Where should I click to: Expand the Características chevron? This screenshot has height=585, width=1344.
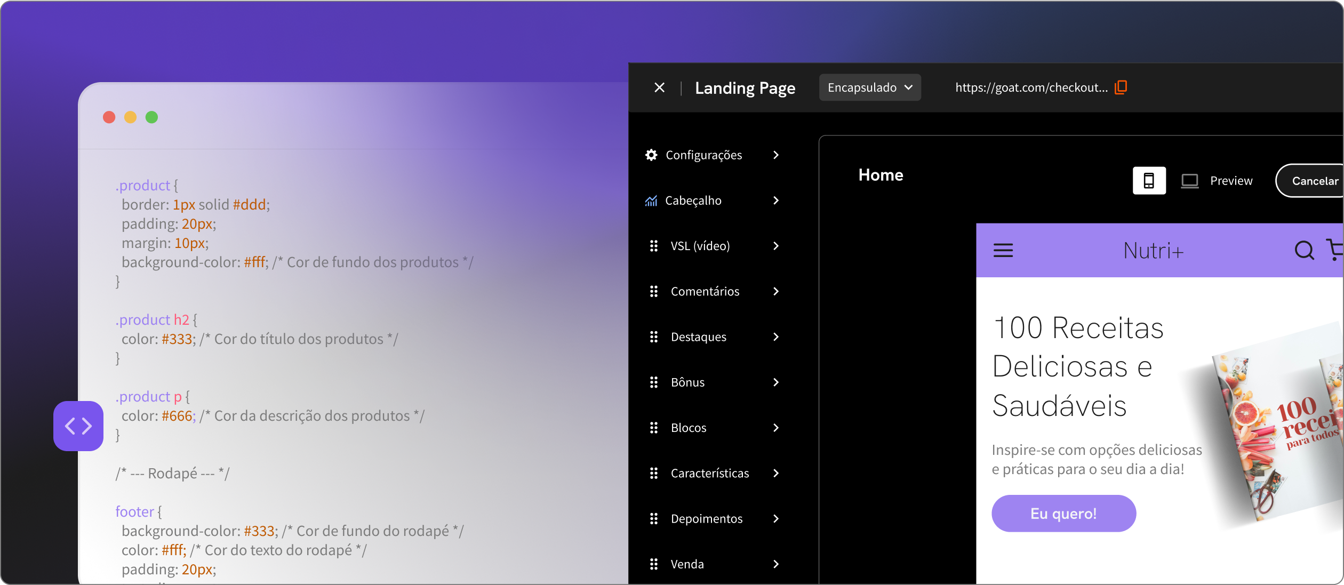(x=776, y=474)
